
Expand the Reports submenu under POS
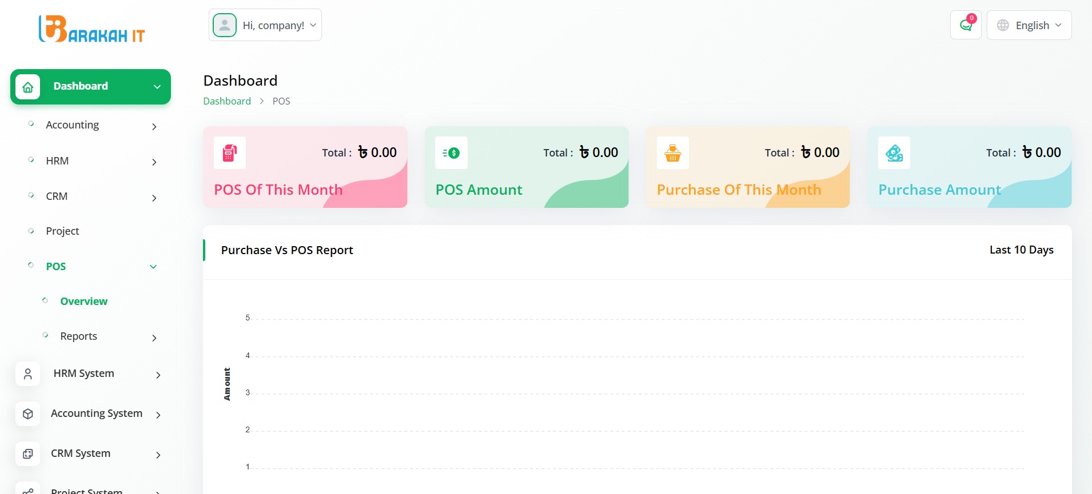click(x=97, y=336)
